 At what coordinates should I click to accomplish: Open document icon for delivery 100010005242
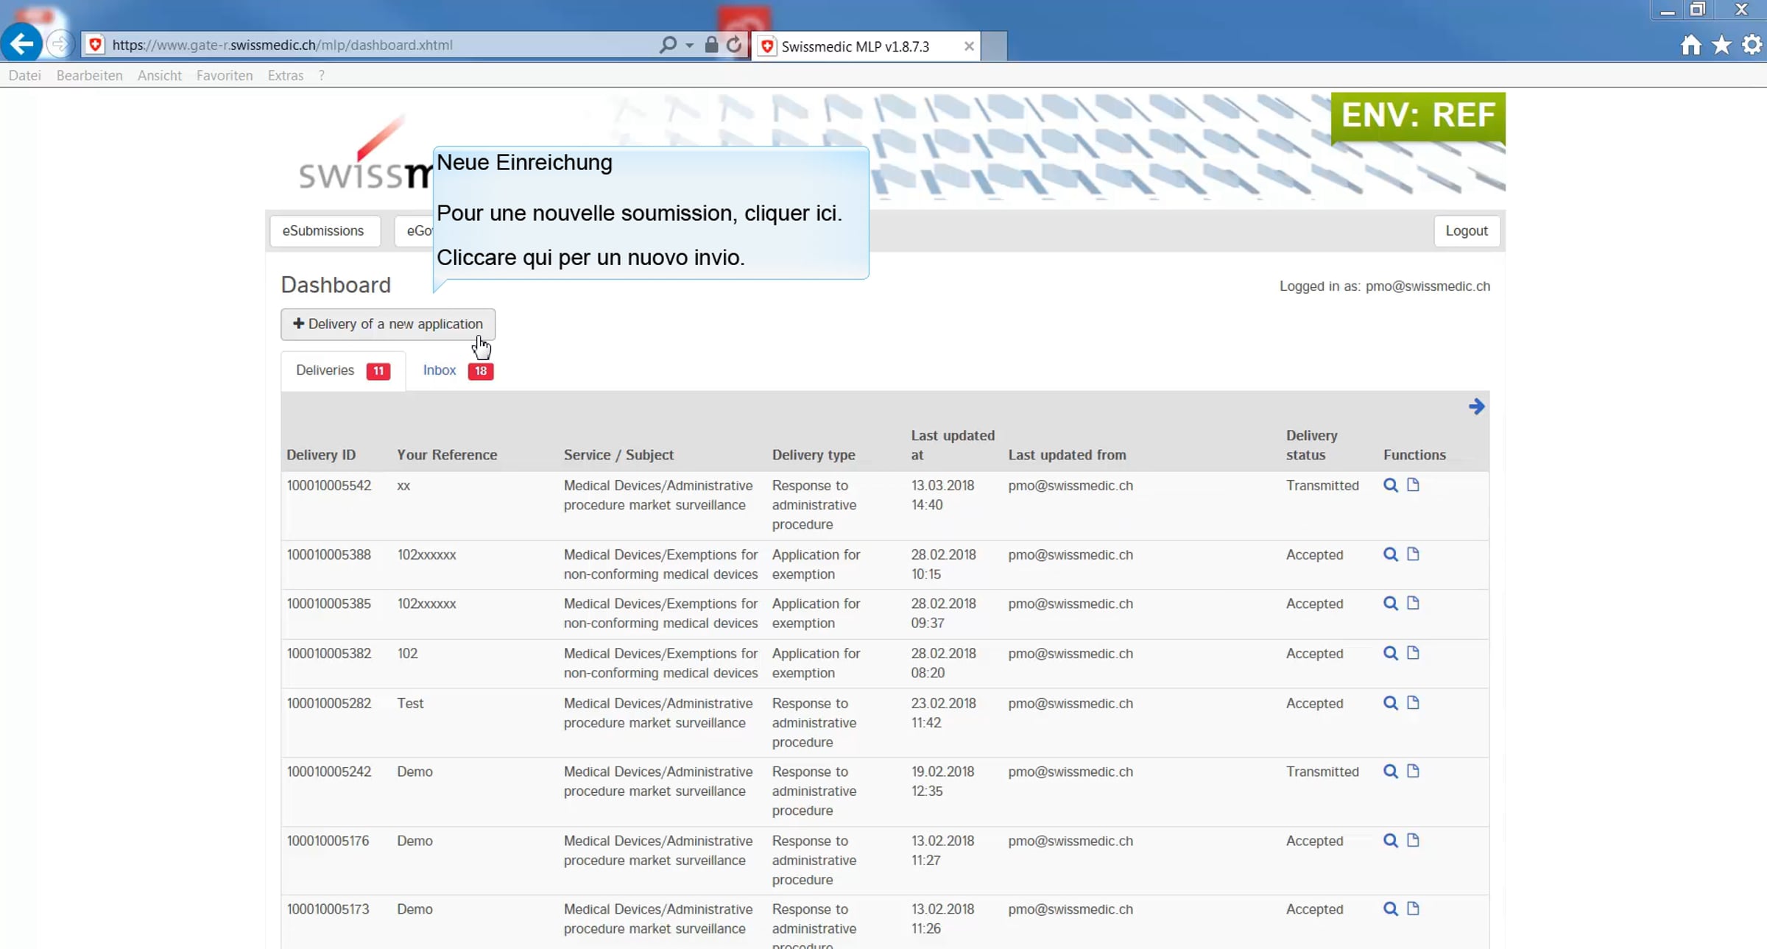1413,771
